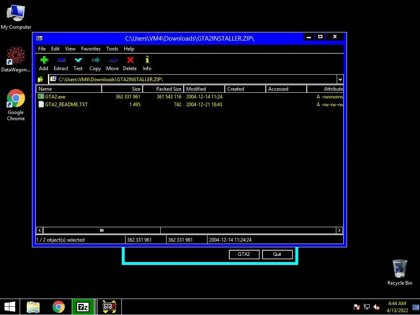Go up one folder level icon
This screenshot has height=315, width=420.
[41, 79]
